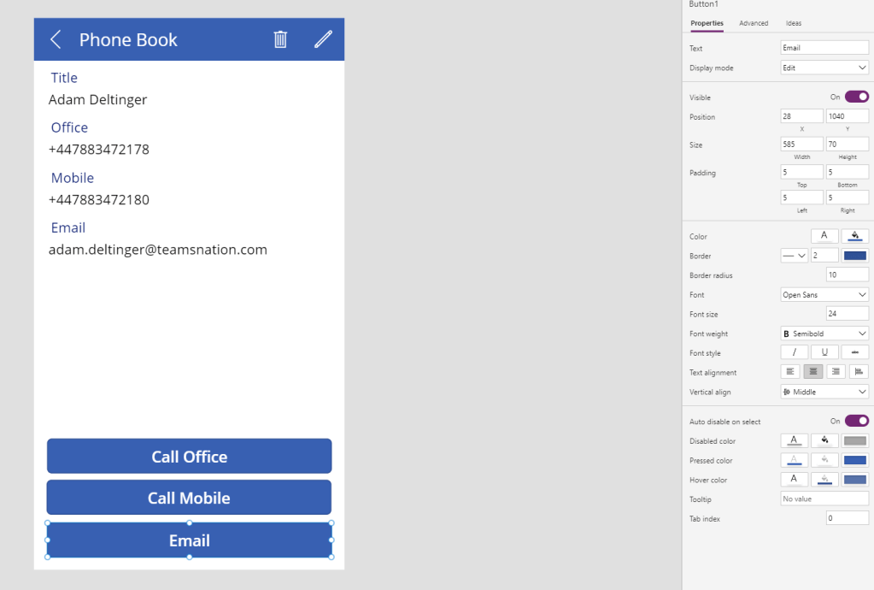The image size is (874, 590).
Task: Set text alignment to right
Action: pyautogui.click(x=836, y=372)
